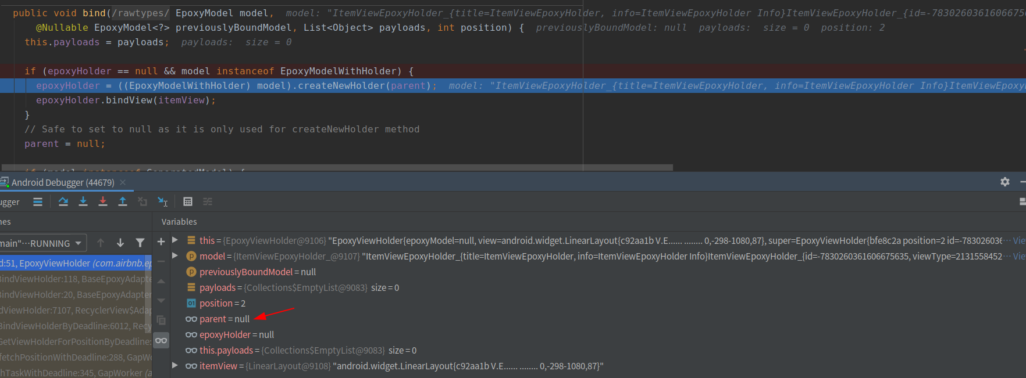The width and height of the screenshot is (1026, 378).
Task: Click the Trace Current Stream Chain icon
Action: coord(208,201)
